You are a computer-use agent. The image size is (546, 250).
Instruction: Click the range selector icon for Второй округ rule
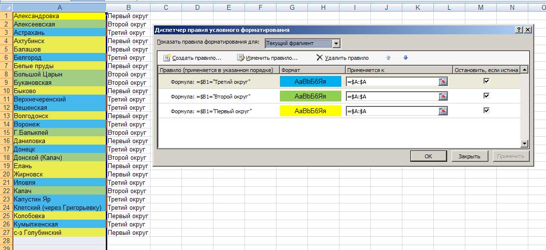tap(443, 97)
